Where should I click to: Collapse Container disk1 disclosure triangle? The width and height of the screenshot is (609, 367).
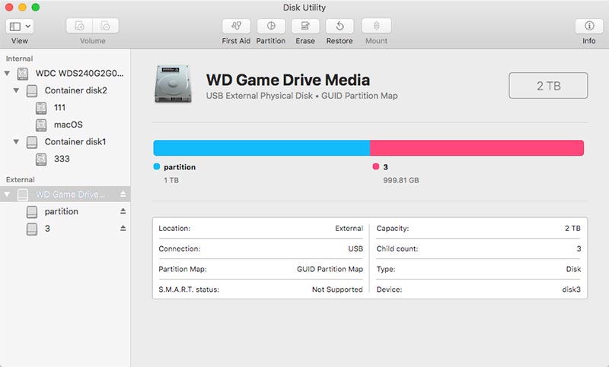17,142
